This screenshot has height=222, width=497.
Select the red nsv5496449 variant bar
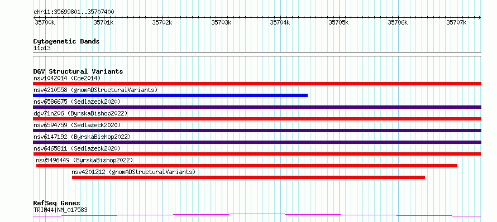click(247, 166)
